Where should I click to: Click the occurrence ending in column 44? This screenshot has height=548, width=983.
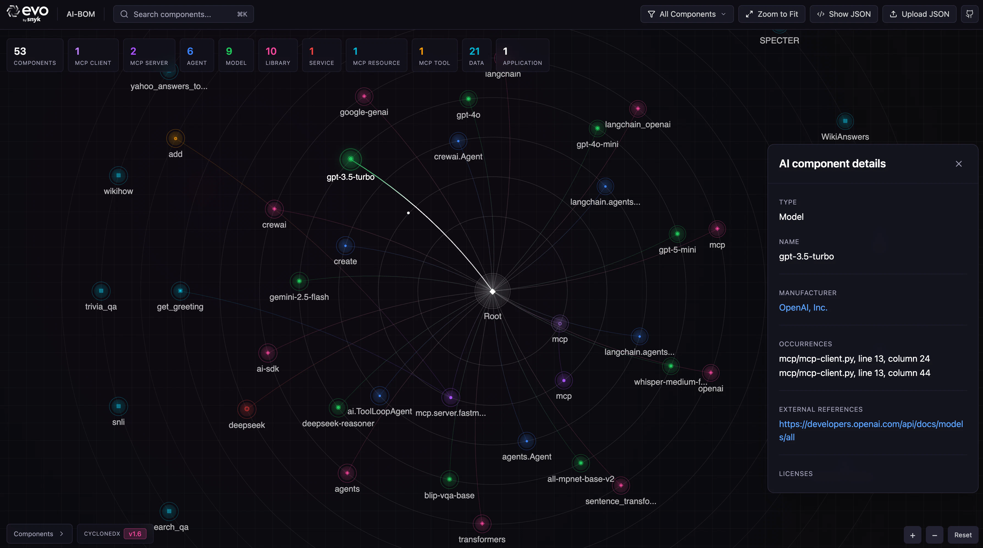pos(854,373)
